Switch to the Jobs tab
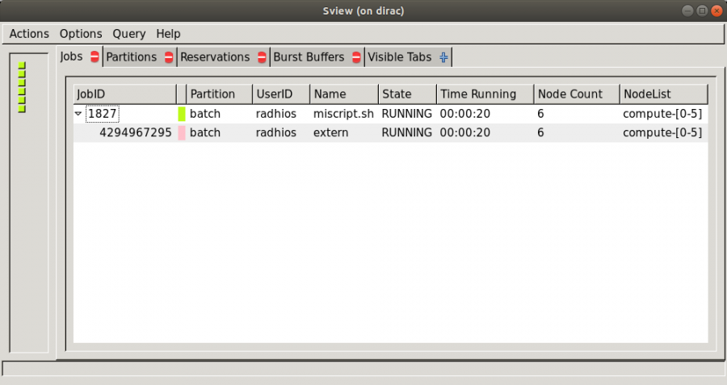The width and height of the screenshot is (727, 385). [x=71, y=56]
